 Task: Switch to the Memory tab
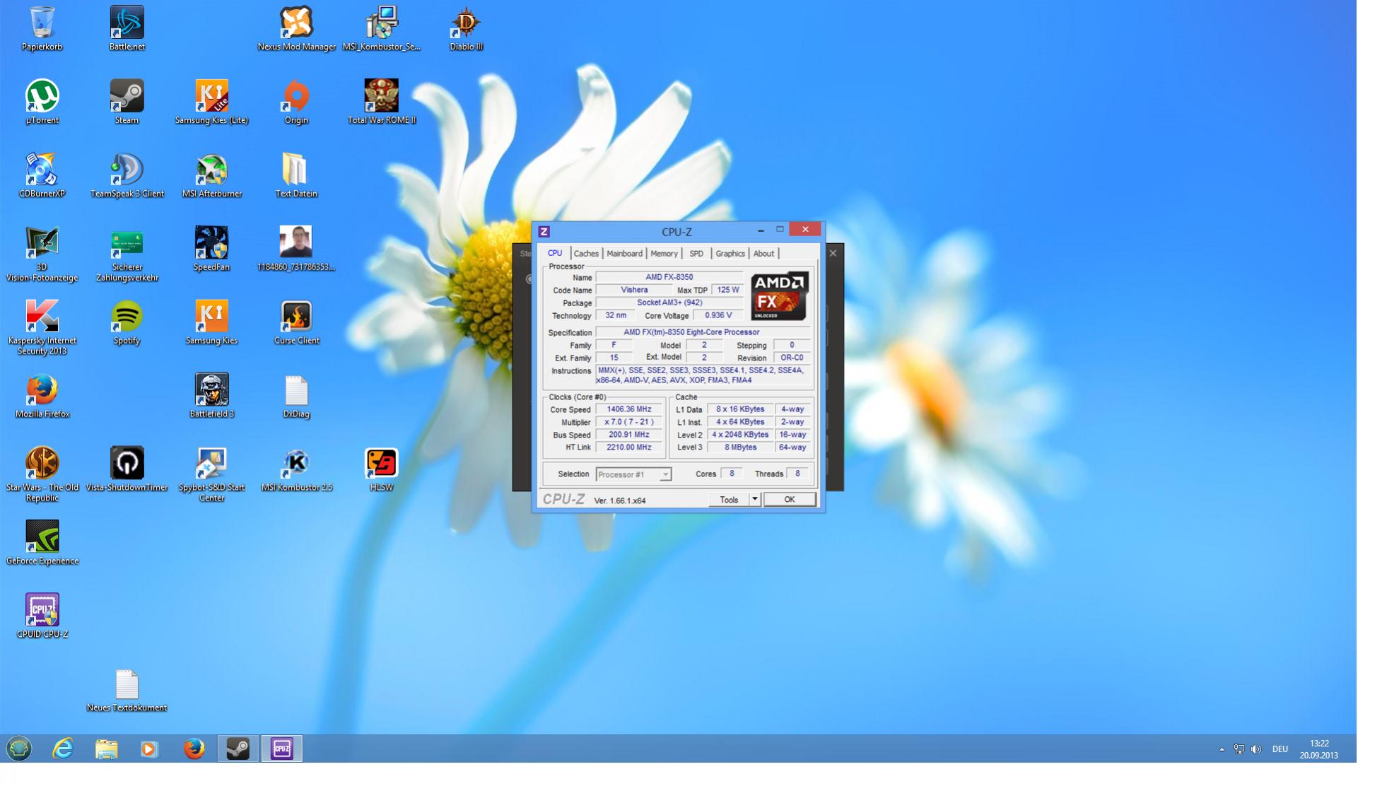[x=664, y=254]
